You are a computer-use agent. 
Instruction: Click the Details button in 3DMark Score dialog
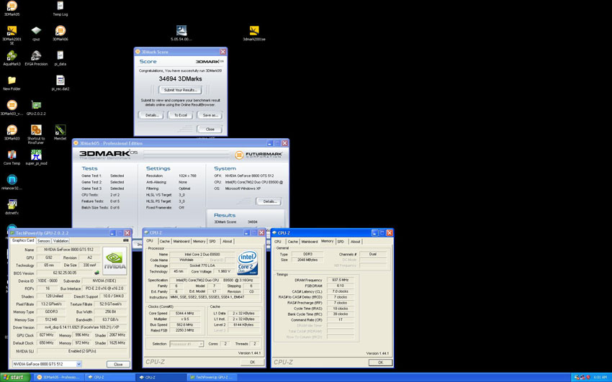tap(152, 115)
